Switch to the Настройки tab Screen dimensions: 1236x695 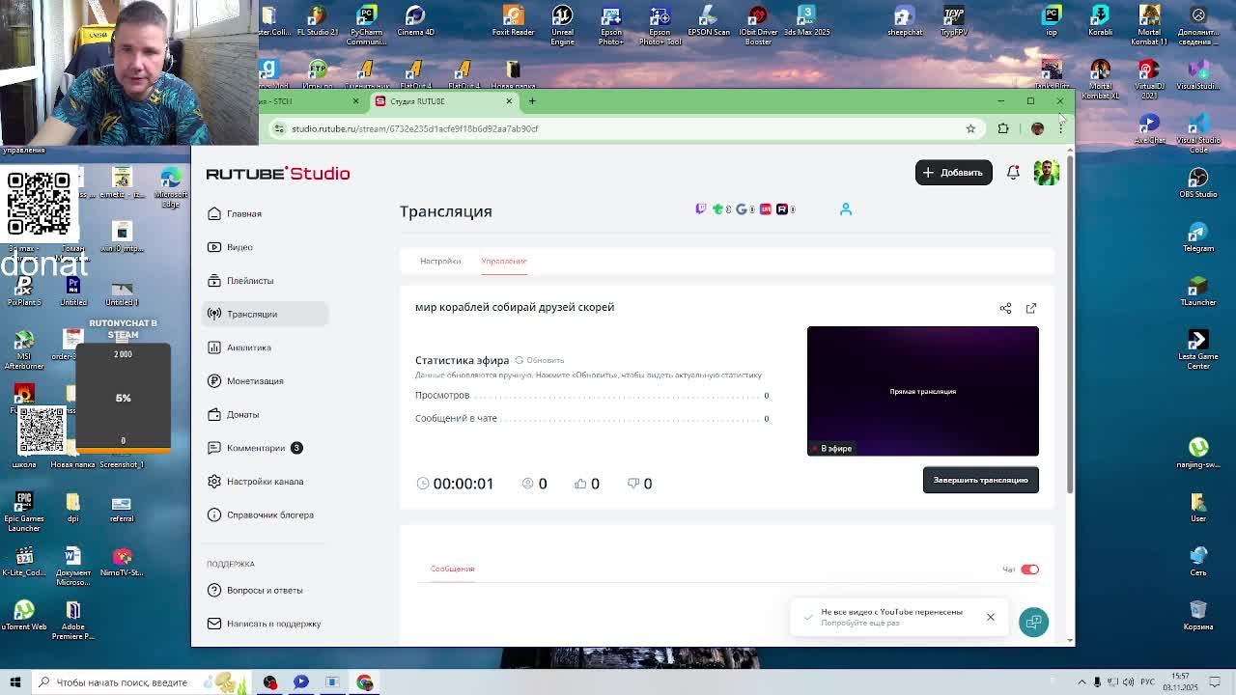coord(440,261)
